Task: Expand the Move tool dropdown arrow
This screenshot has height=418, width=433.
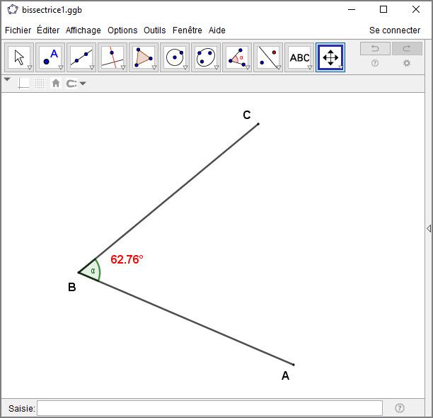Action: click(x=30, y=67)
